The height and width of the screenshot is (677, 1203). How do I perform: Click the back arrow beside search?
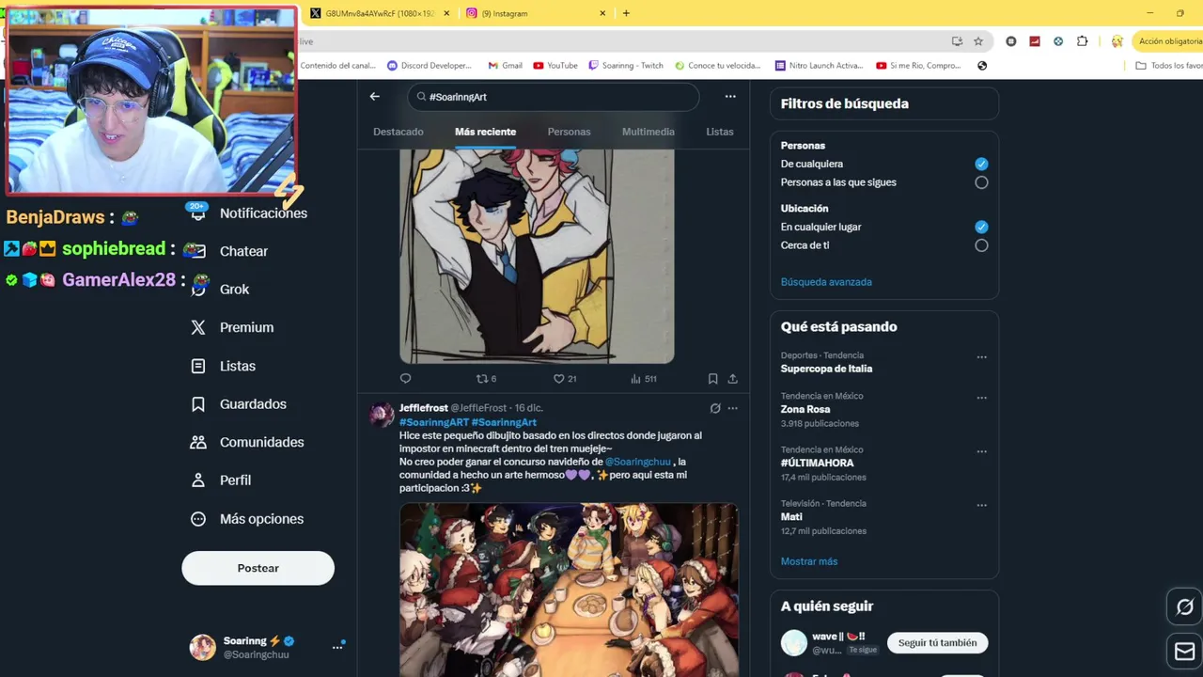[374, 97]
